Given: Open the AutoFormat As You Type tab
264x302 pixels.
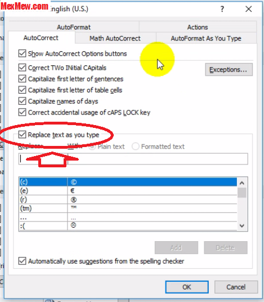Looking at the screenshot, I should pyautogui.click(x=206, y=38).
